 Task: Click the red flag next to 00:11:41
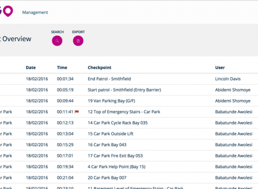[x=77, y=112]
